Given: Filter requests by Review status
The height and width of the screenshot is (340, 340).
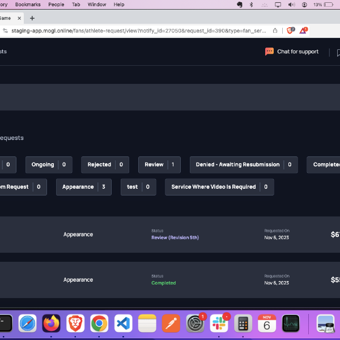Looking at the screenshot, I should 159,165.
